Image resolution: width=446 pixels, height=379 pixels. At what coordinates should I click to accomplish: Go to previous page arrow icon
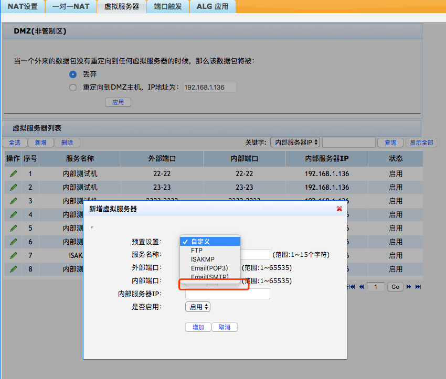[362, 287]
